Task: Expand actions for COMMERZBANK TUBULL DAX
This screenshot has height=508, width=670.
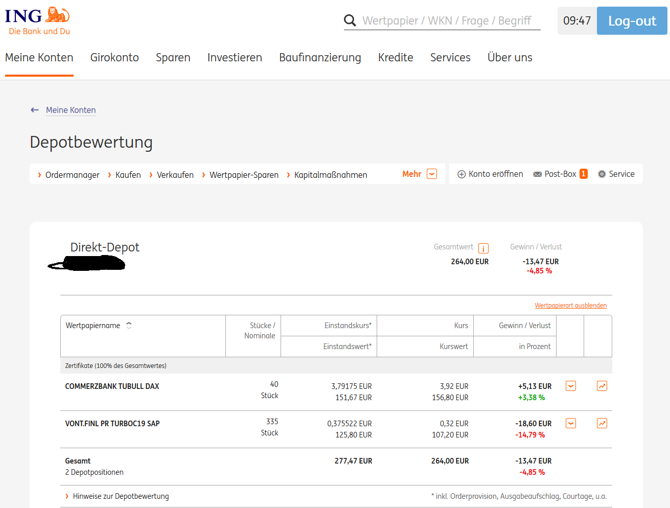Action: 571,386
